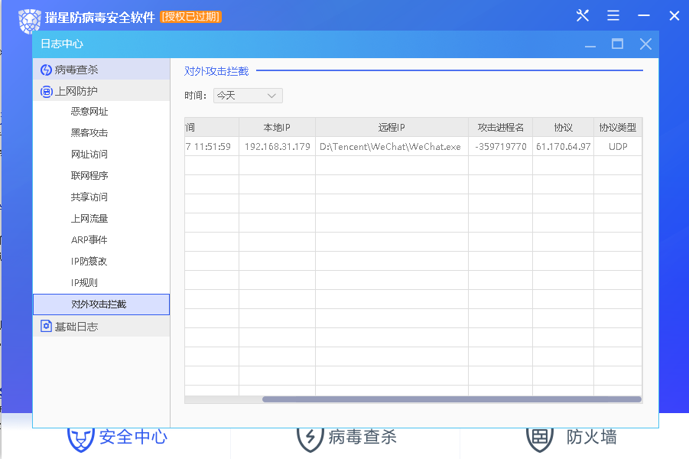The image size is (689, 459).
Task: Open the 网址访问 log
Action: pos(89,155)
